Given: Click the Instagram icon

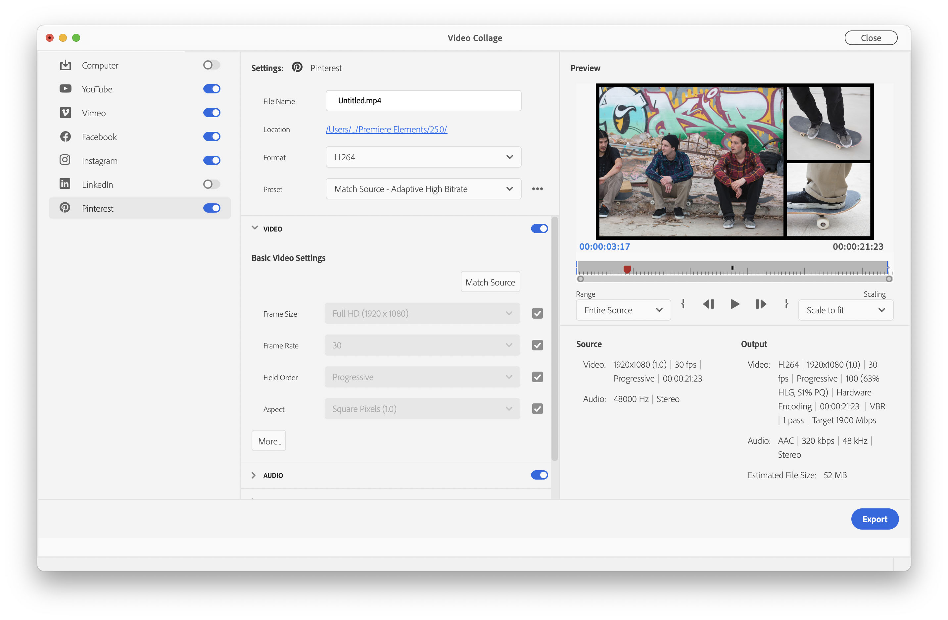Looking at the screenshot, I should click(x=65, y=160).
